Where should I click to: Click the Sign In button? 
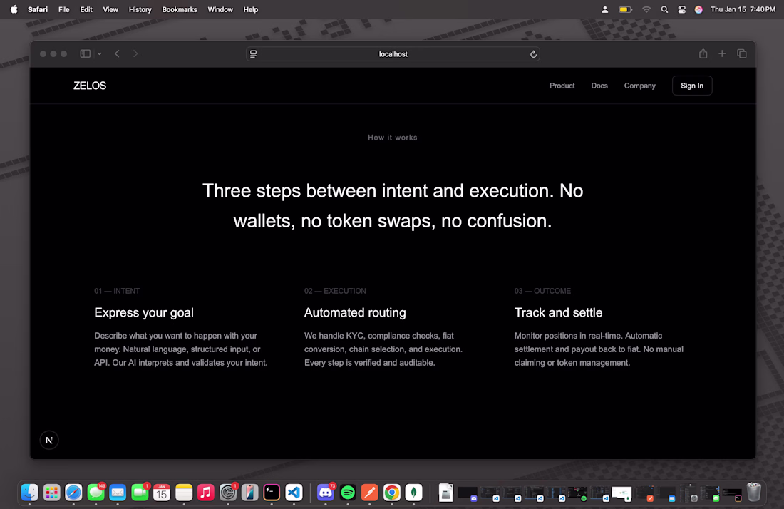(692, 86)
